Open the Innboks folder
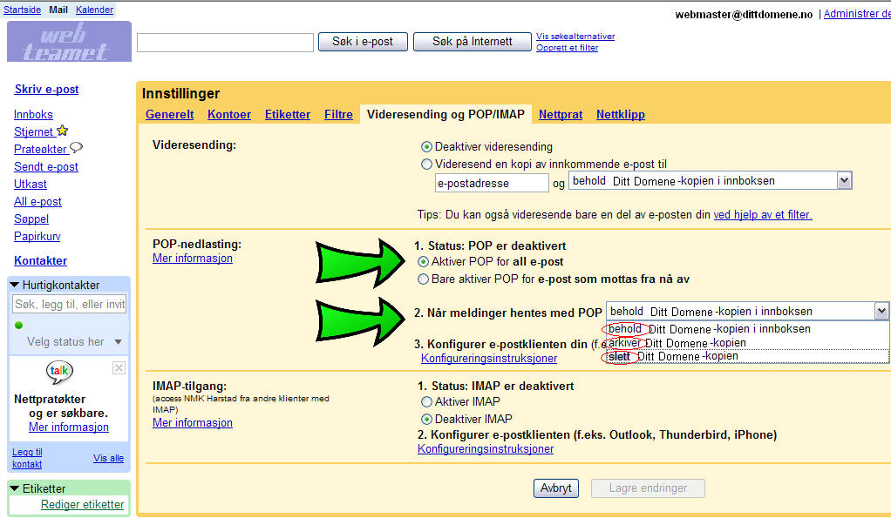The height and width of the screenshot is (518, 891). pyautogui.click(x=33, y=115)
